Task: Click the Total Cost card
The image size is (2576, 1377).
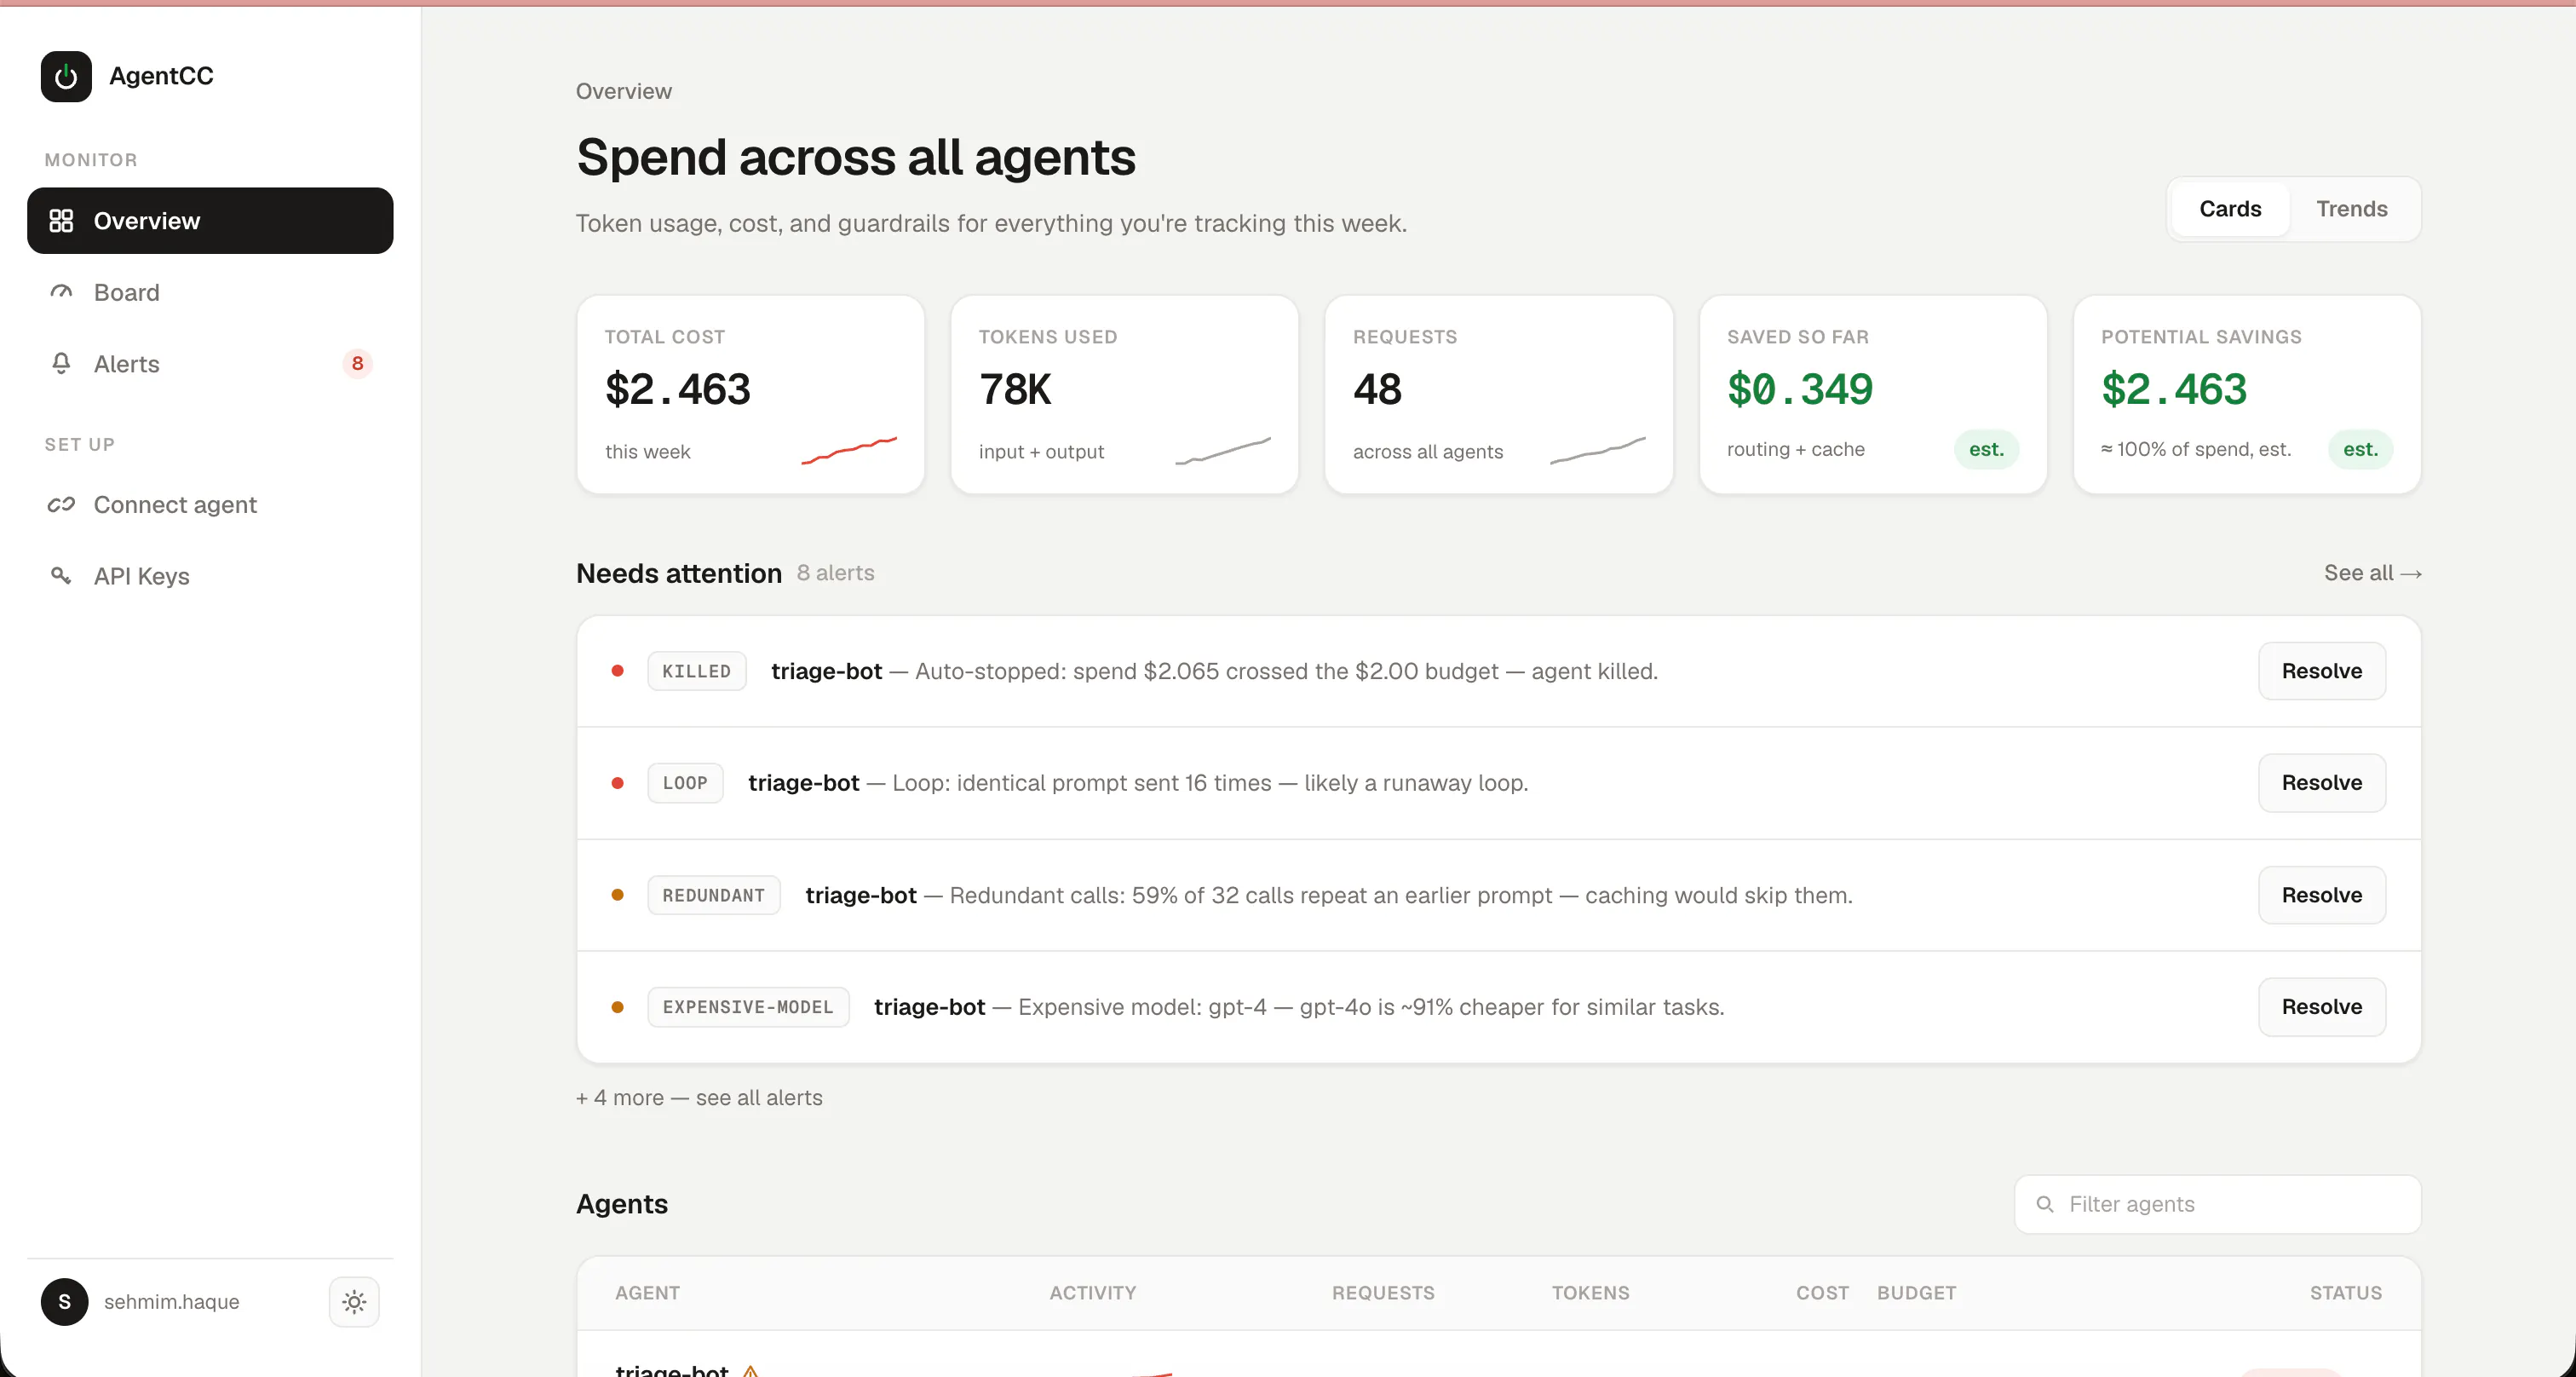Action: (x=751, y=394)
